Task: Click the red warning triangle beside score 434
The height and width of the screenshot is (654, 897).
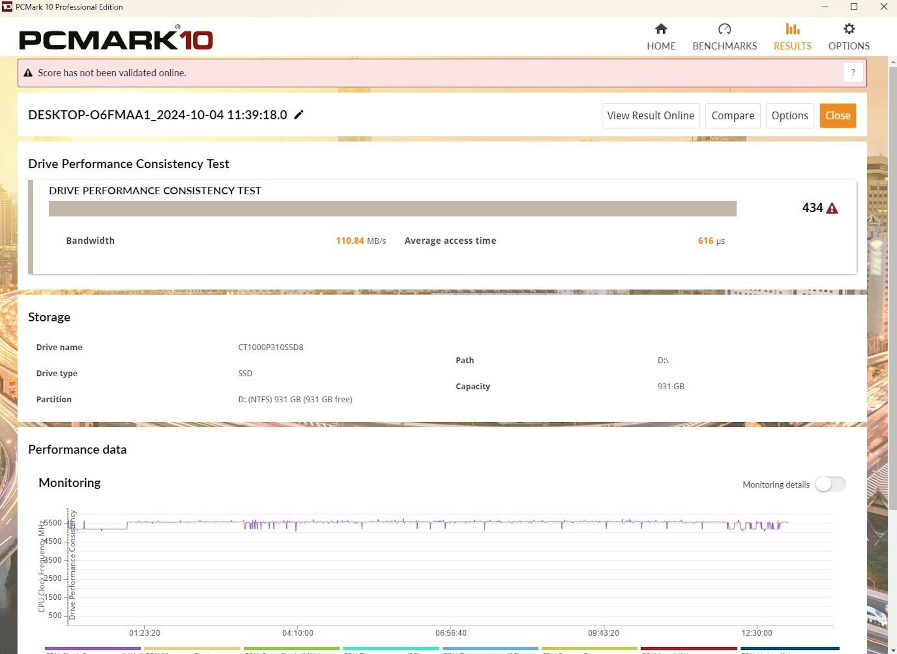Action: pyautogui.click(x=832, y=208)
